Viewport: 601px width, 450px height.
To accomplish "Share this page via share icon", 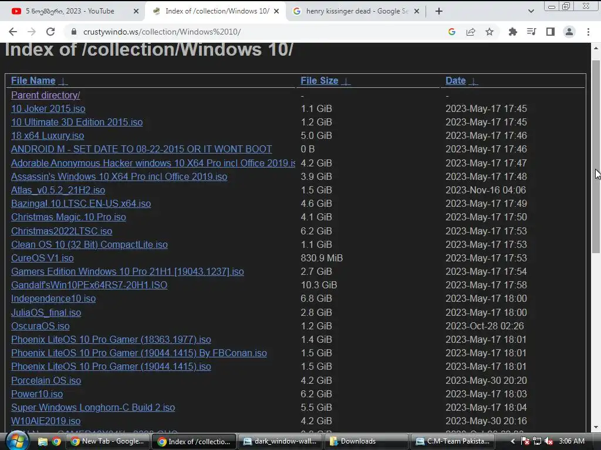I will click(471, 32).
